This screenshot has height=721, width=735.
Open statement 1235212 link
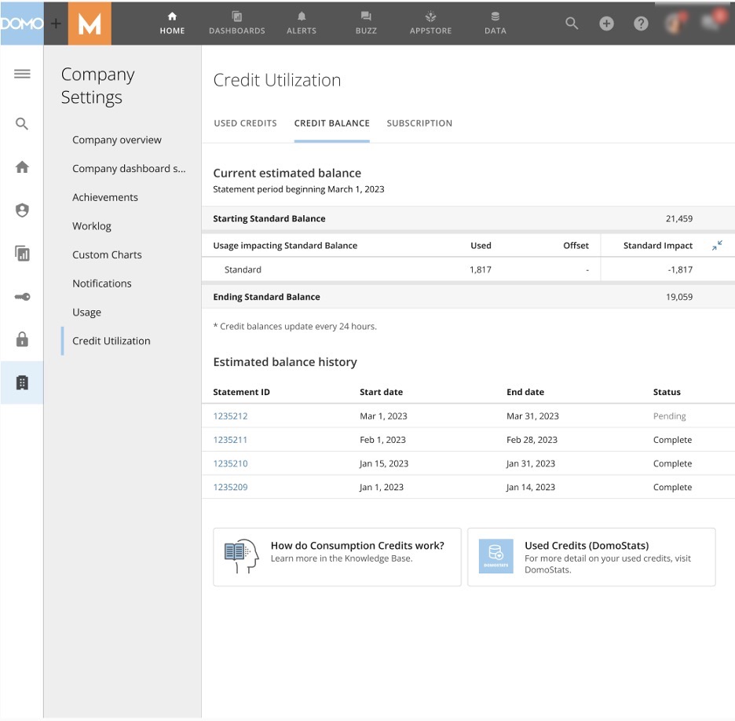click(x=230, y=415)
